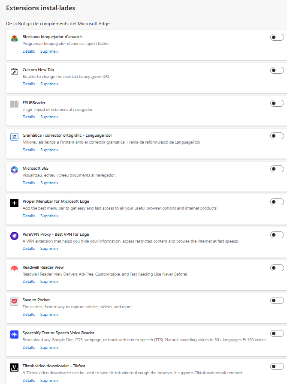The height and width of the screenshot is (384, 287).
Task: Click the Proper Menubar plus icon
Action: click(15, 203)
